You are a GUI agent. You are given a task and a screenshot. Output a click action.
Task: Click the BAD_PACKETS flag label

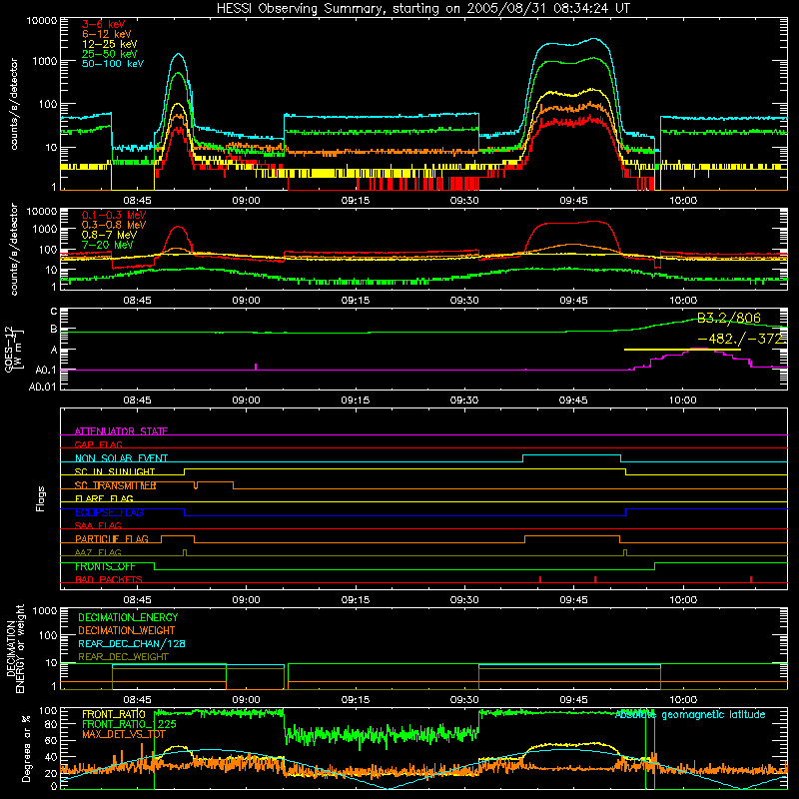(109, 579)
